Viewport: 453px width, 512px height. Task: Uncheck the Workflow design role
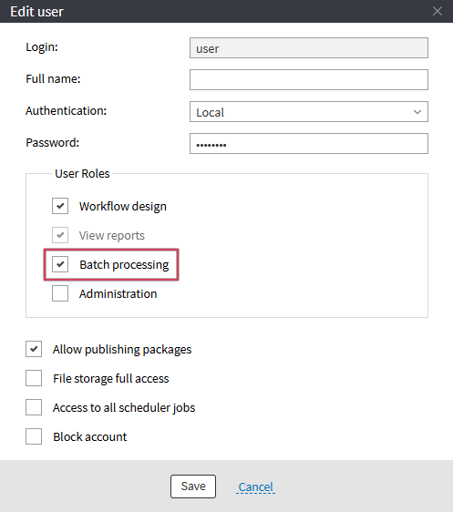pyautogui.click(x=60, y=206)
